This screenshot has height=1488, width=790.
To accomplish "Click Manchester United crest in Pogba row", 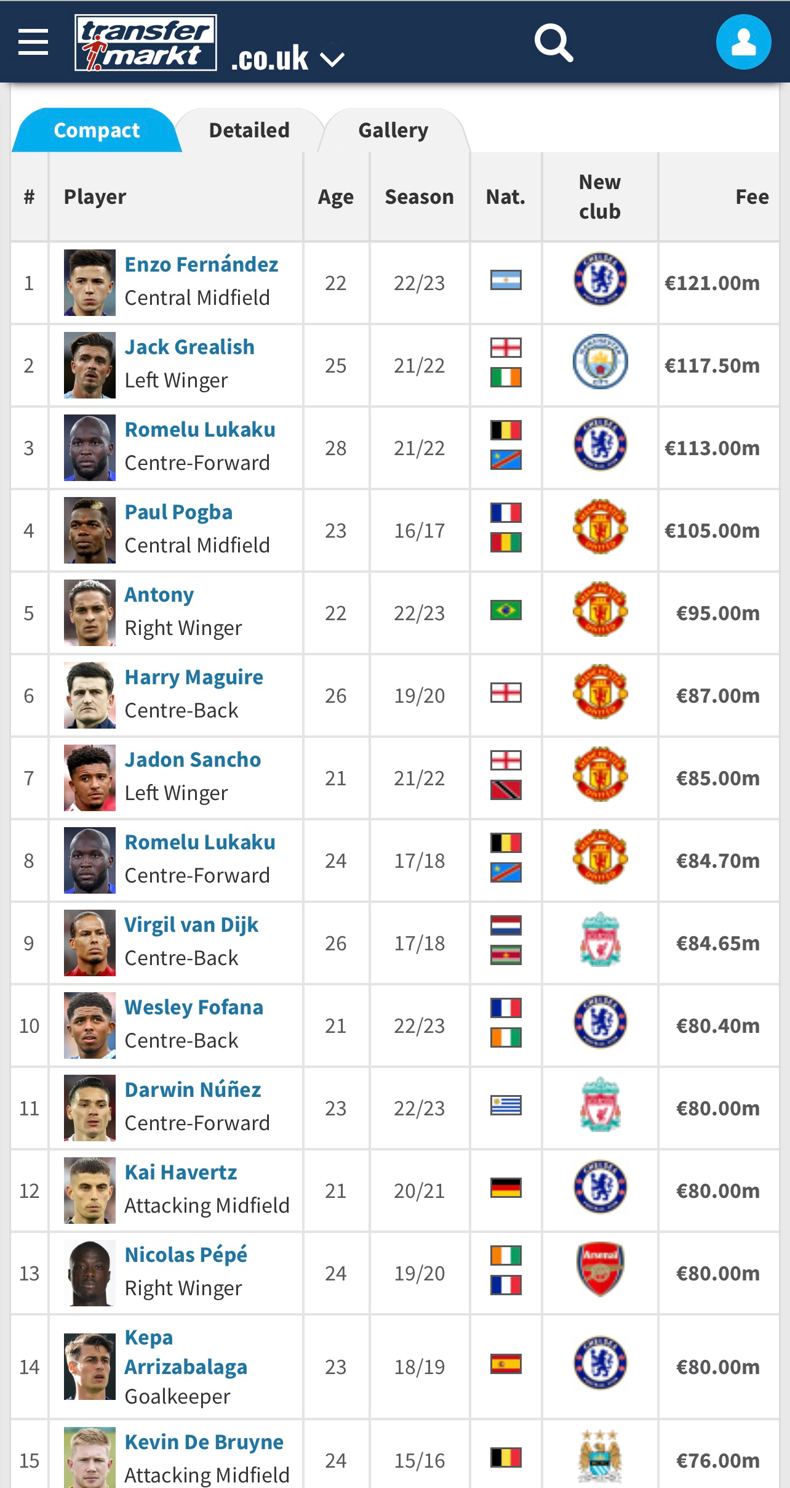I will click(600, 527).
